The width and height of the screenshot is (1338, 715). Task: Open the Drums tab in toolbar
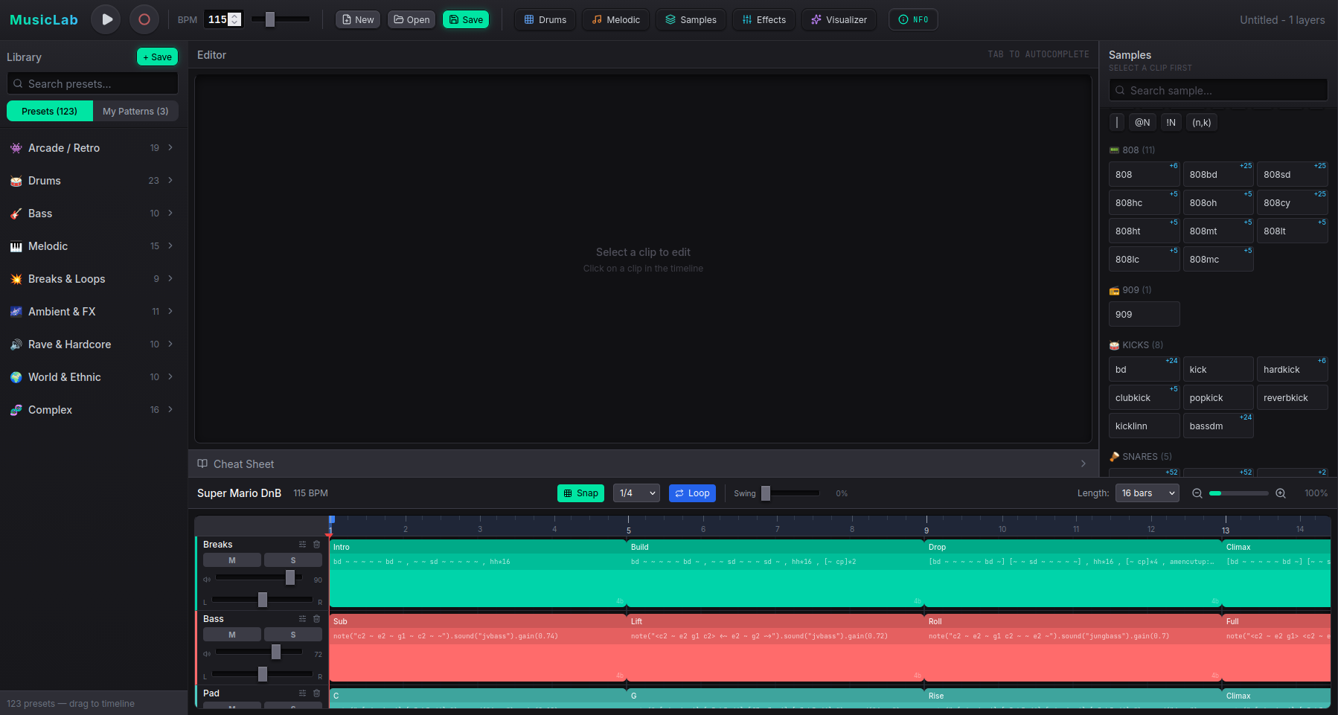click(545, 19)
